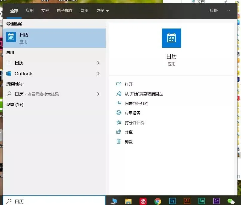The width and height of the screenshot is (241, 205).
Task: Expand the 设置 (1+) settings group
Action: 15,104
